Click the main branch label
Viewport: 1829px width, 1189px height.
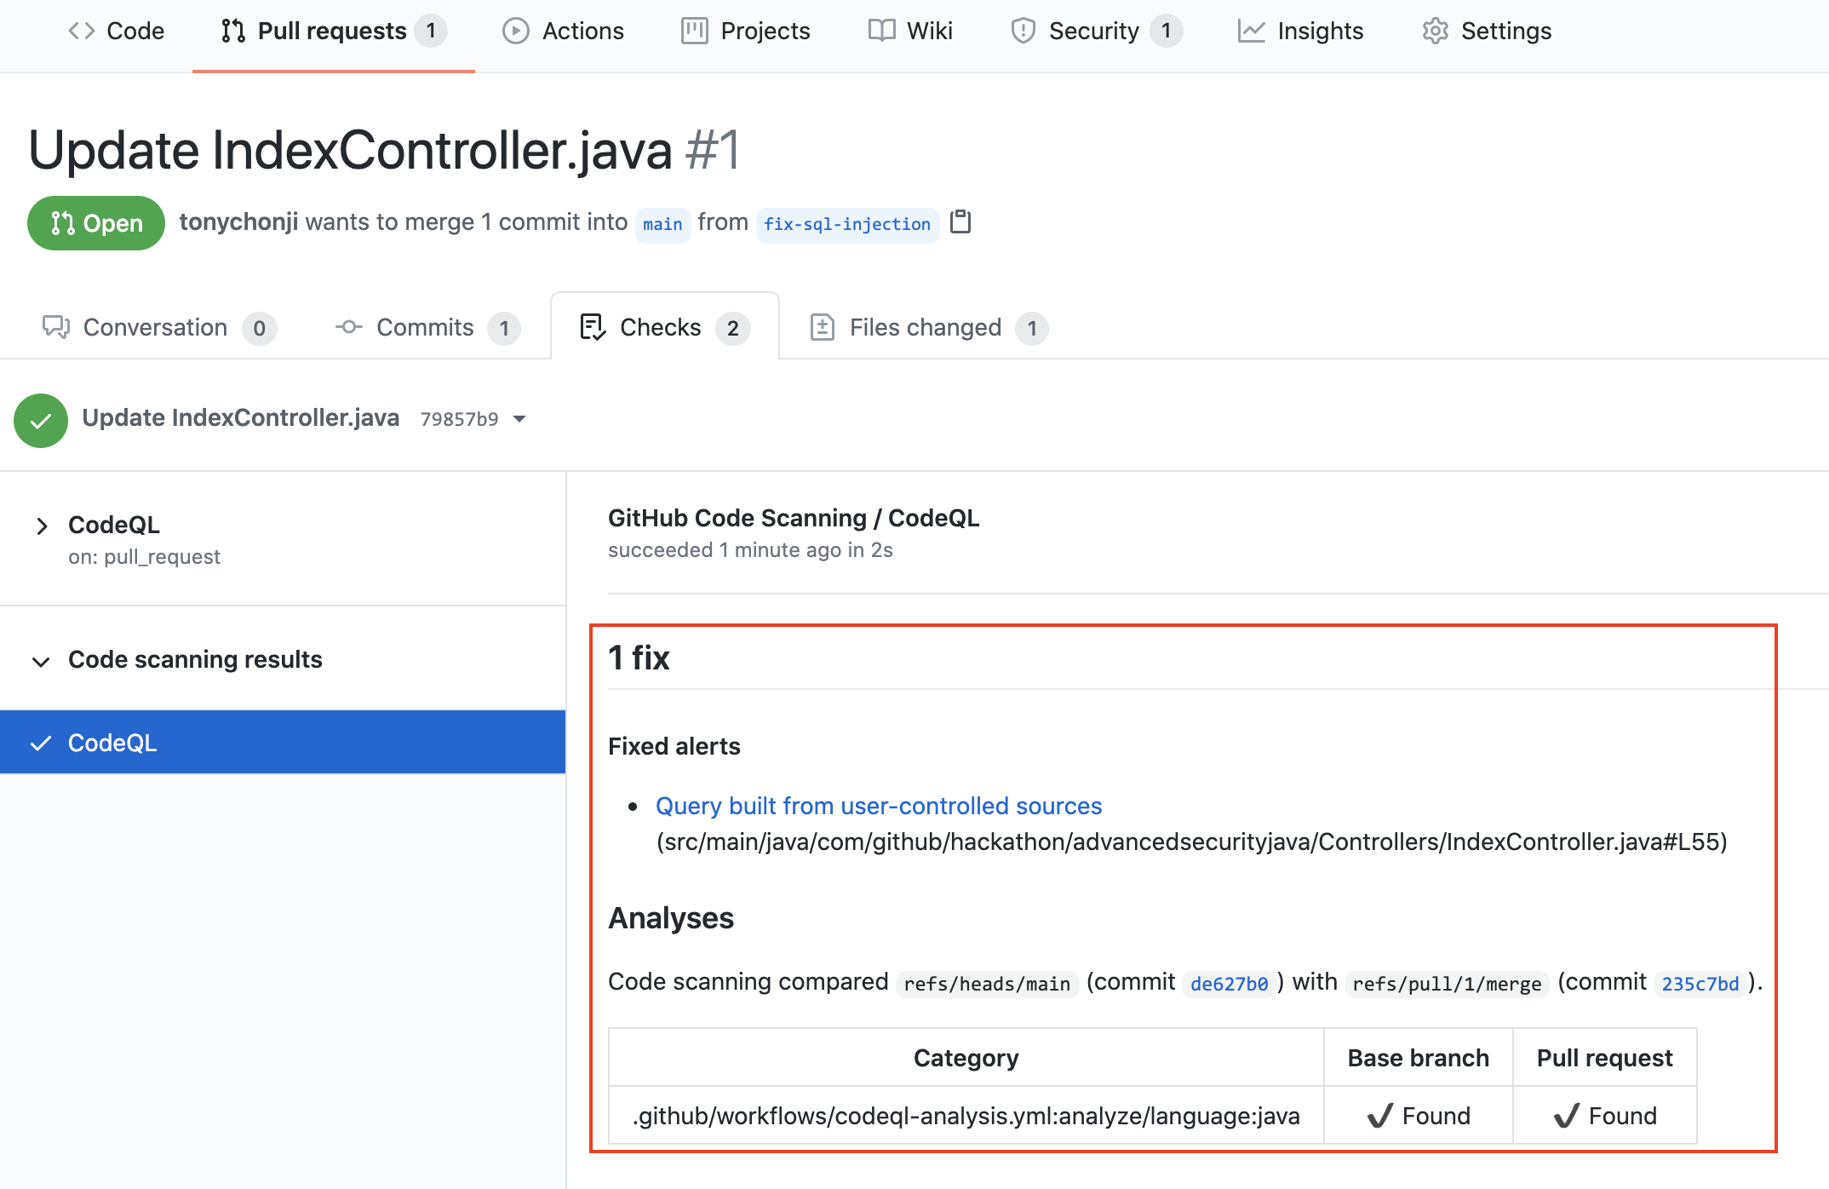click(662, 224)
